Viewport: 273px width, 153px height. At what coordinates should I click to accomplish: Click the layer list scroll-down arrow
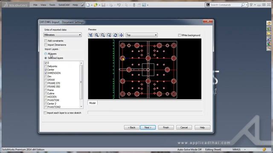[81, 107]
